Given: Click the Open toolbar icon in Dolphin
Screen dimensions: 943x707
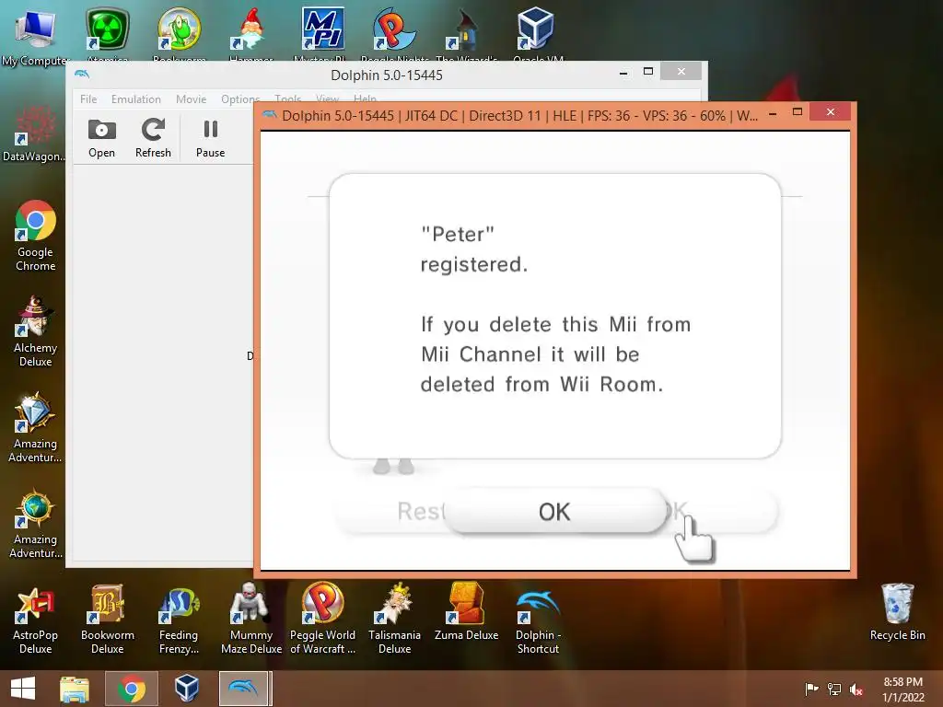Looking at the screenshot, I should point(101,138).
